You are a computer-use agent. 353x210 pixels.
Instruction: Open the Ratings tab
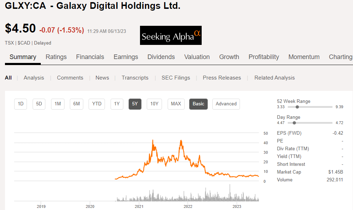pos(56,57)
